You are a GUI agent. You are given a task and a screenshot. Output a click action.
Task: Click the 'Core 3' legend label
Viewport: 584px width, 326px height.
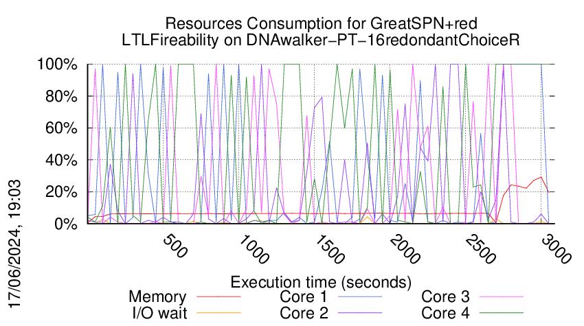click(445, 296)
